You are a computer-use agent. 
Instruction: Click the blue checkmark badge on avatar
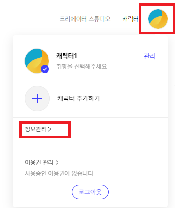45,69
